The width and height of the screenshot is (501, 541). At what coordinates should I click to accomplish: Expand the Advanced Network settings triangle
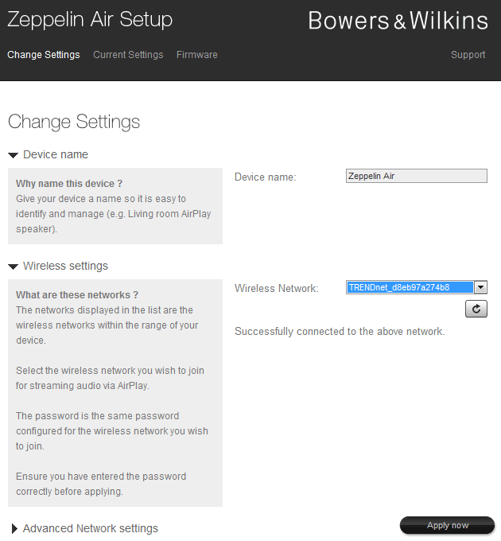coord(14,529)
